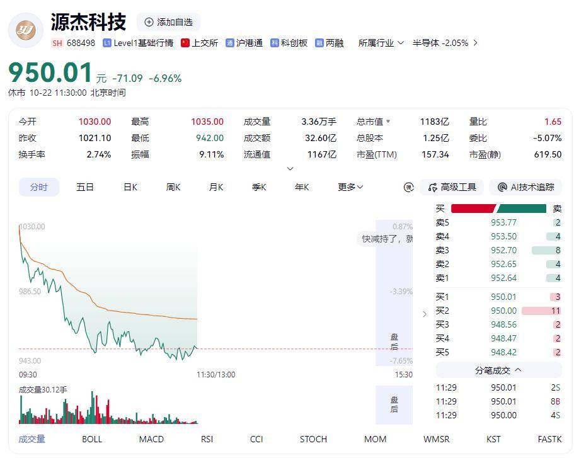Viewport: 574px width, 458px height.
Task: Switch to the 月K chart tab
Action: pyautogui.click(x=216, y=187)
